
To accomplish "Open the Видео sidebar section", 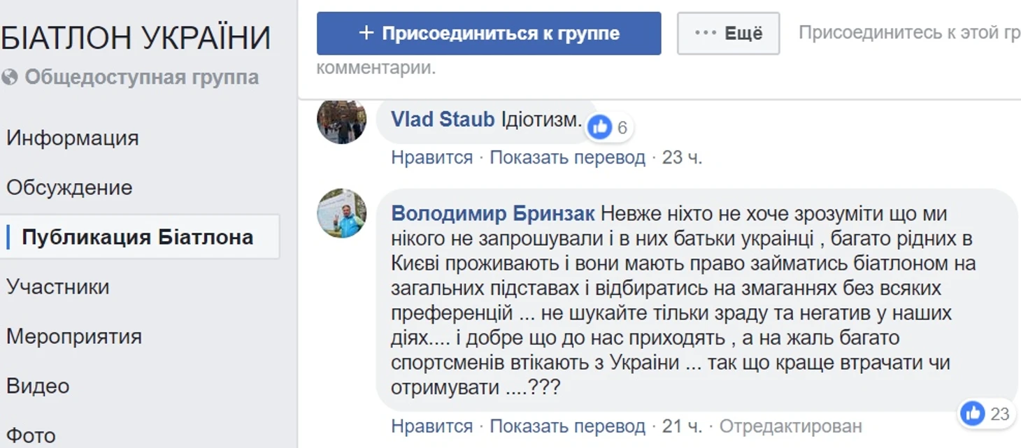I will pyautogui.click(x=38, y=386).
